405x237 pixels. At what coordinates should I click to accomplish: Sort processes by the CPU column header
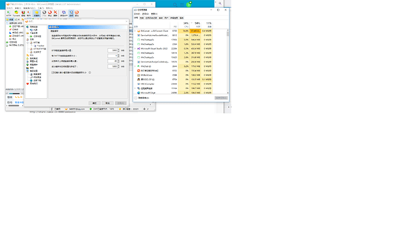point(186,25)
